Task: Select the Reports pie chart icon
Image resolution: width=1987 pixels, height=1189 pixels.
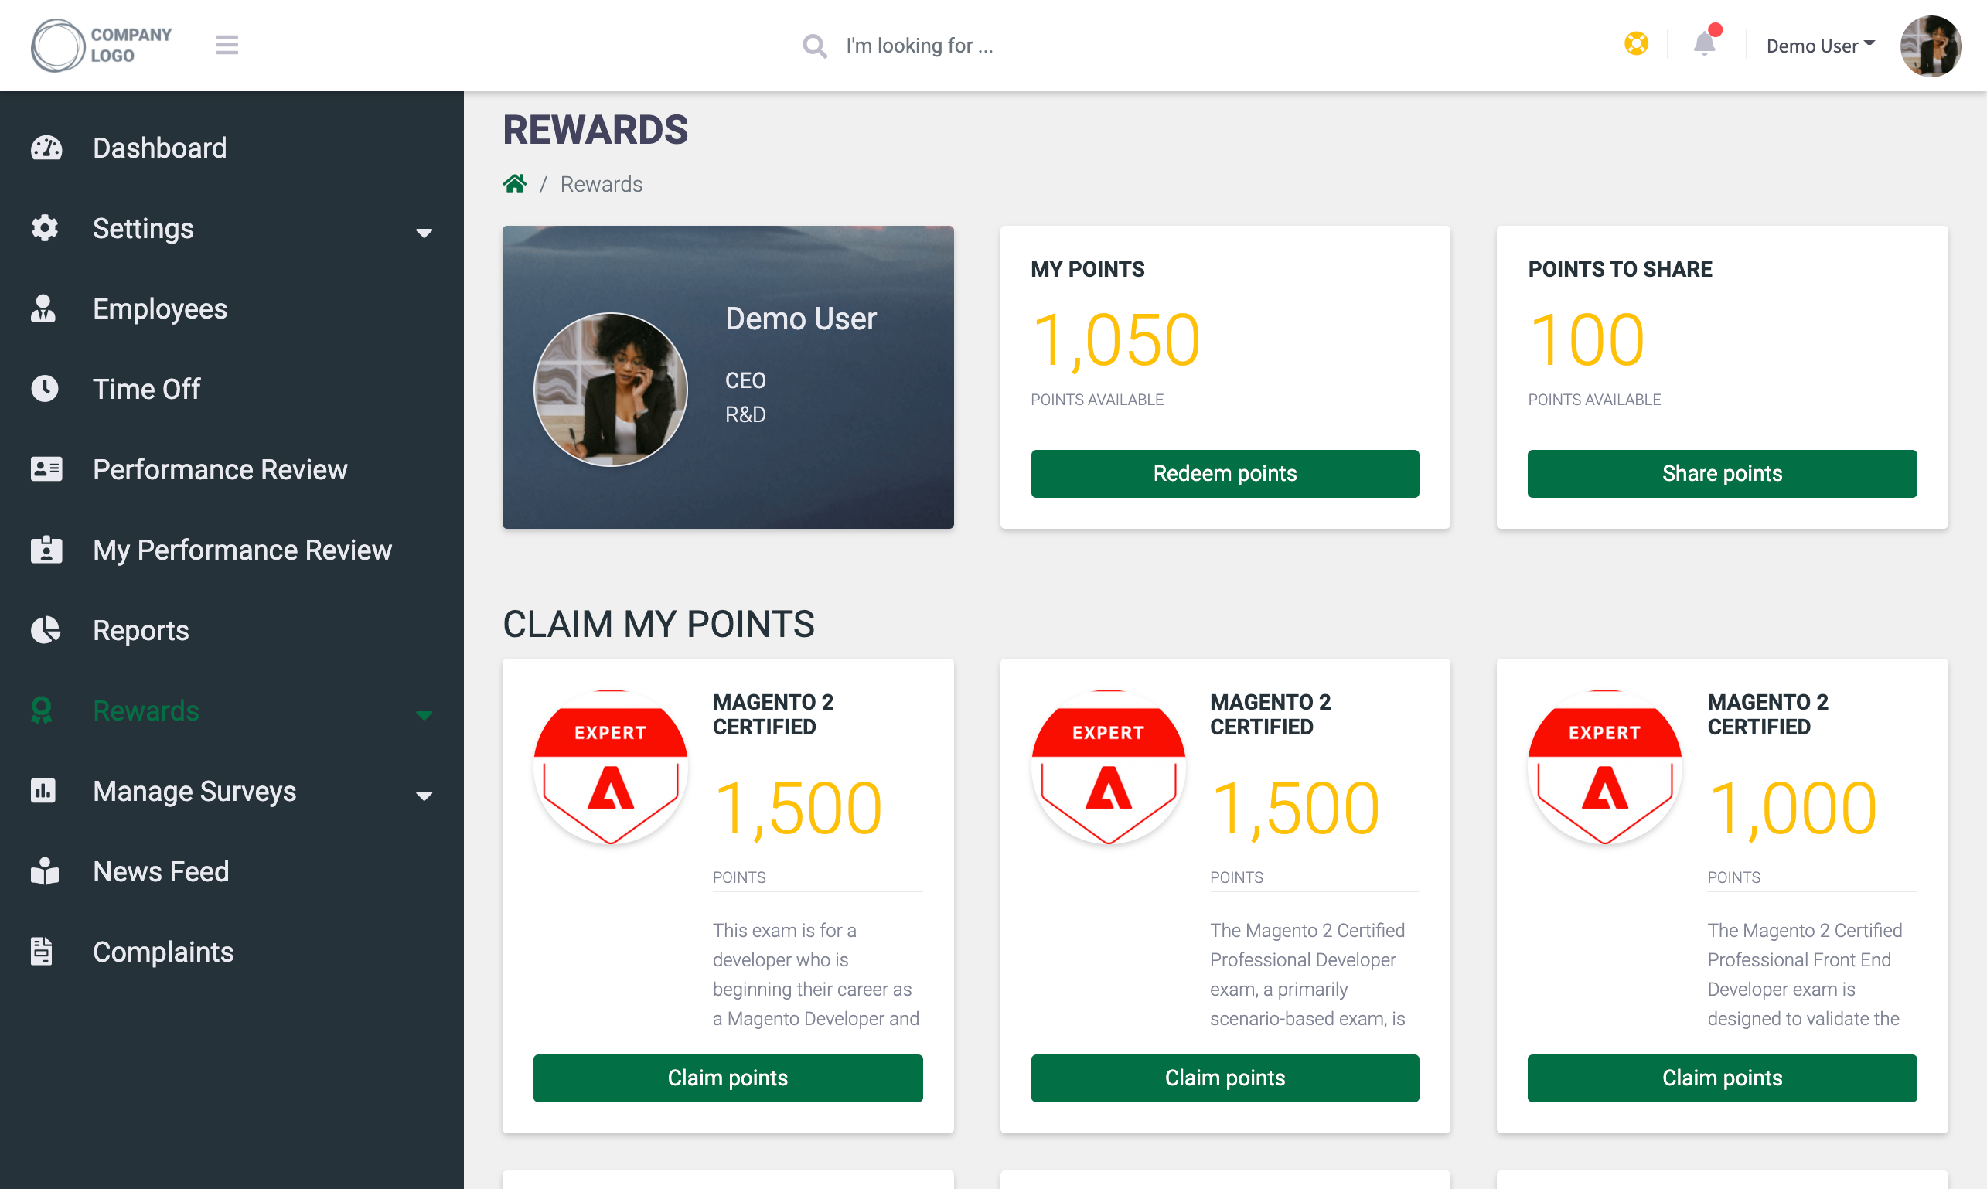Action: pos(45,630)
